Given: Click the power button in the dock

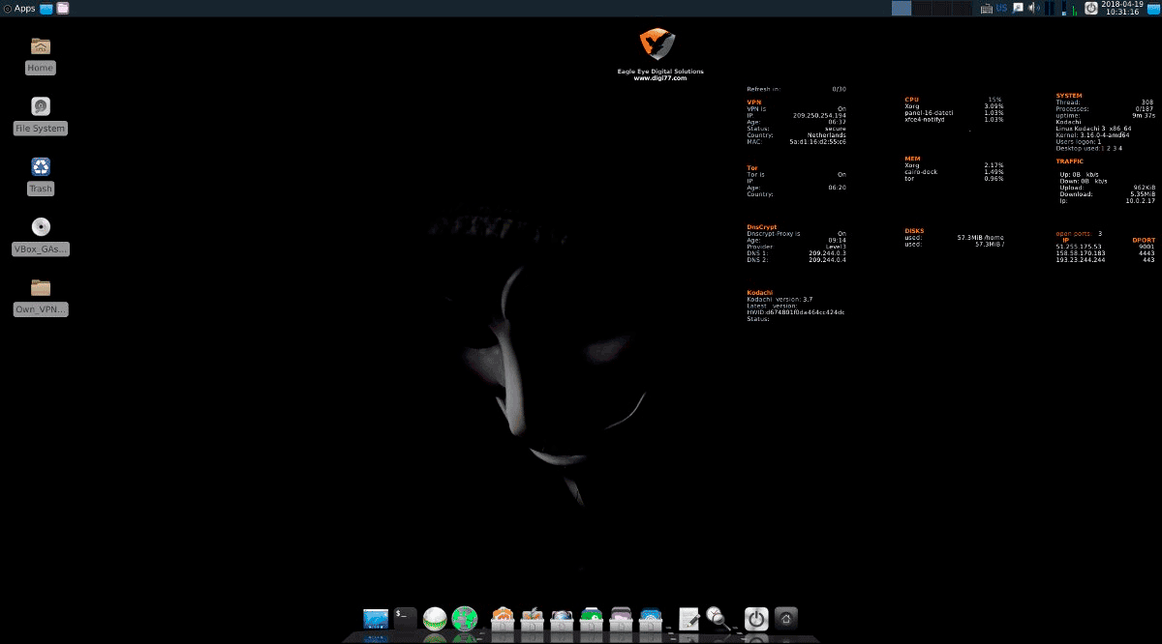Looking at the screenshot, I should pyautogui.click(x=756, y=619).
